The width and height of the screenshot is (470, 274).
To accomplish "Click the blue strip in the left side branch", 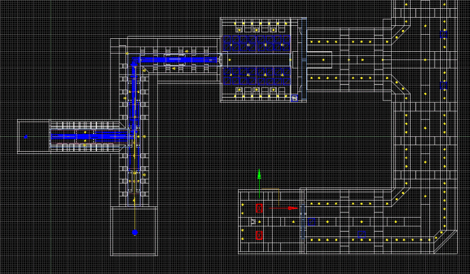I will pyautogui.click(x=88, y=136).
